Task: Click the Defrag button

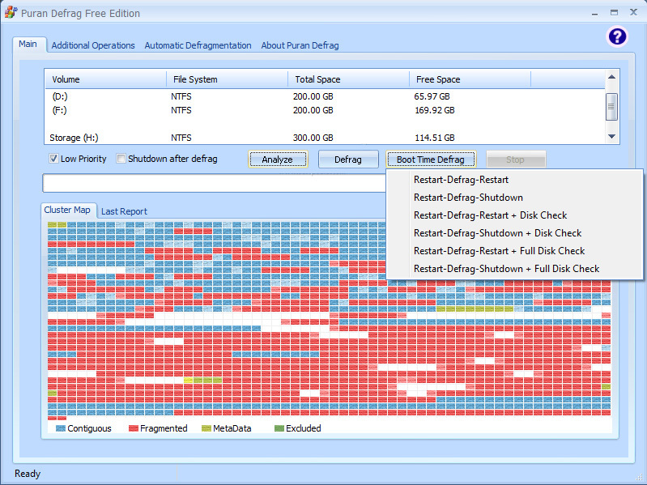Action: tap(348, 160)
